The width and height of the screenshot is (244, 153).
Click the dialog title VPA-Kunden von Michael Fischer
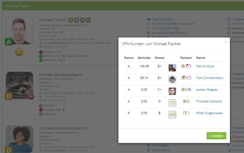click(151, 44)
